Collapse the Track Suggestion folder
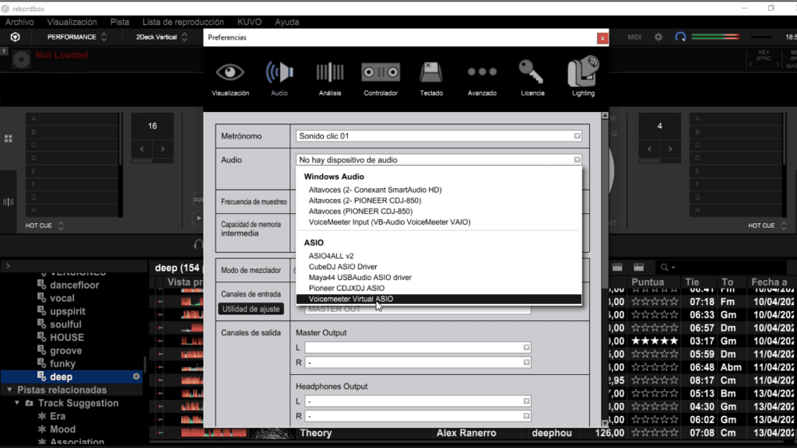This screenshot has height=448, width=797. (x=17, y=403)
